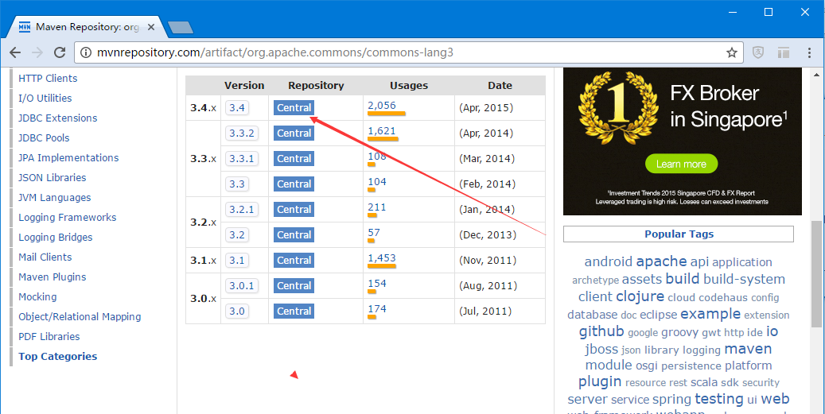Click Central repository for version 3.1
Image resolution: width=825 pixels, height=414 pixels.
tap(294, 260)
